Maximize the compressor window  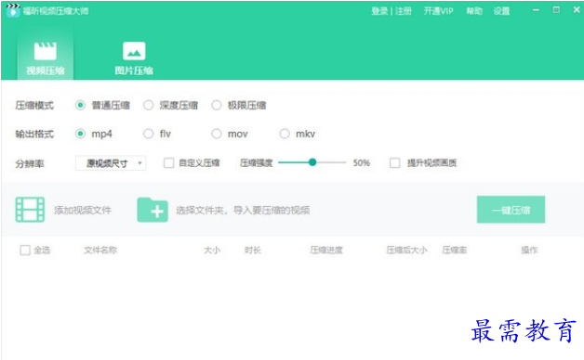pyautogui.click(x=556, y=10)
